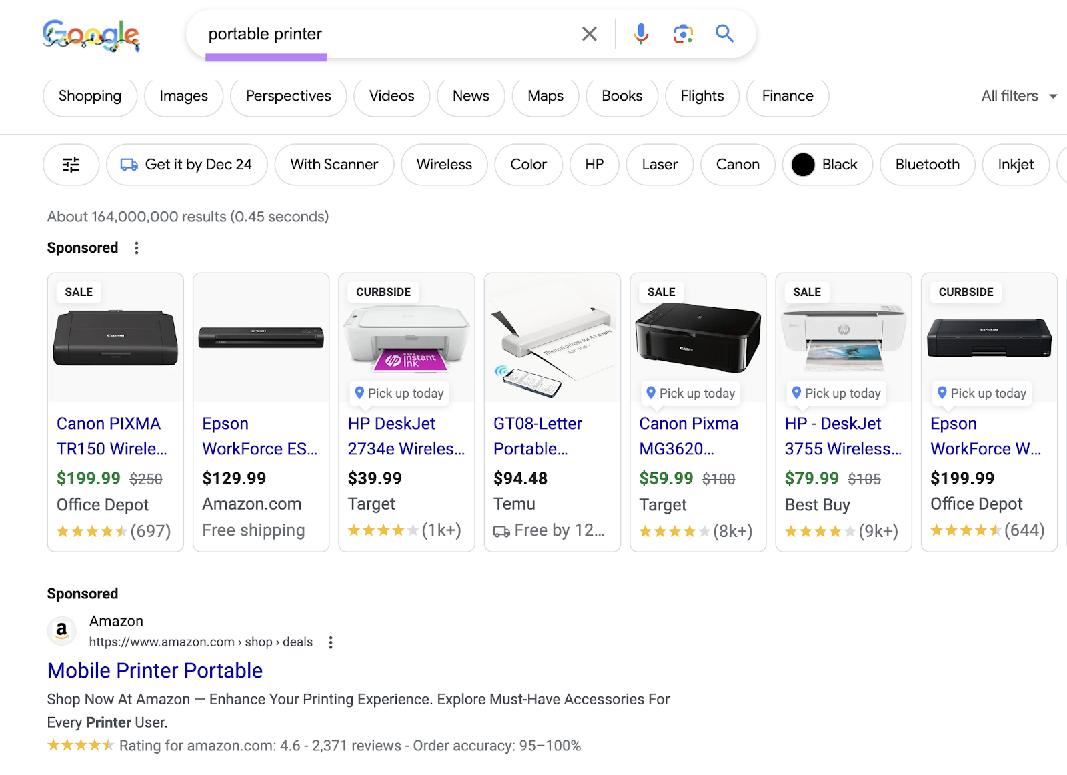Click the Amazon favicon in the sponsored result
Screen dimensions: 1067x775
click(x=61, y=630)
